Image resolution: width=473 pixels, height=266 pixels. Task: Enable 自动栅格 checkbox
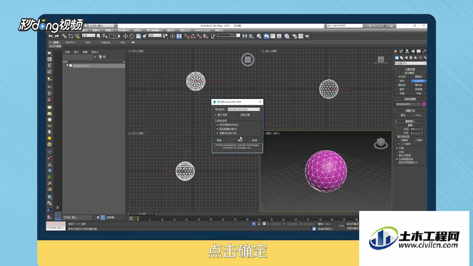pos(402,73)
